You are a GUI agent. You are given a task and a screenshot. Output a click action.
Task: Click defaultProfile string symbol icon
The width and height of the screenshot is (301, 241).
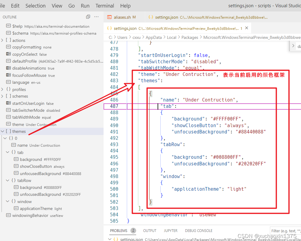click(x=8, y=61)
